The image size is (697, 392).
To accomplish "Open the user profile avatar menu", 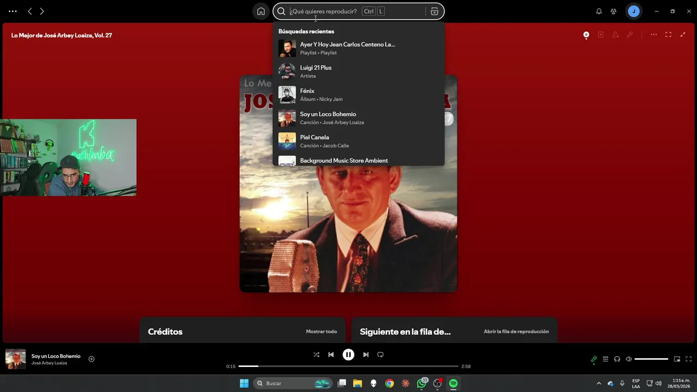I will 633,11.
